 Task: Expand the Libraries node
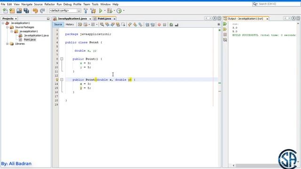[8, 44]
